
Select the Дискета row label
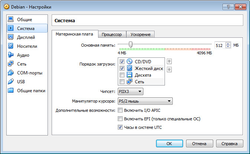pos(143,75)
